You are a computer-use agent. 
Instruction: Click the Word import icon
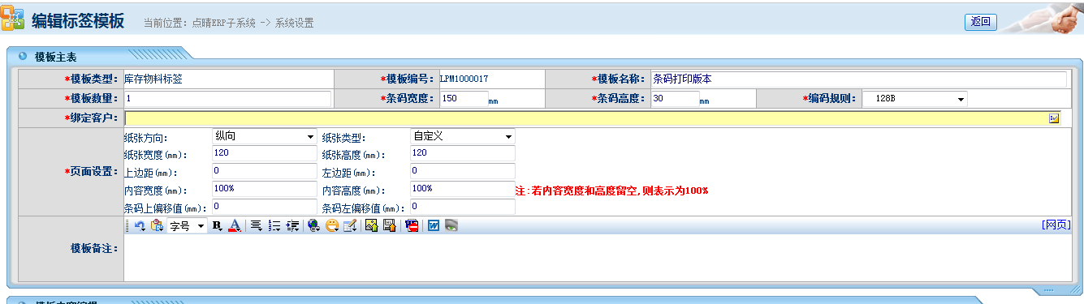coord(434,226)
